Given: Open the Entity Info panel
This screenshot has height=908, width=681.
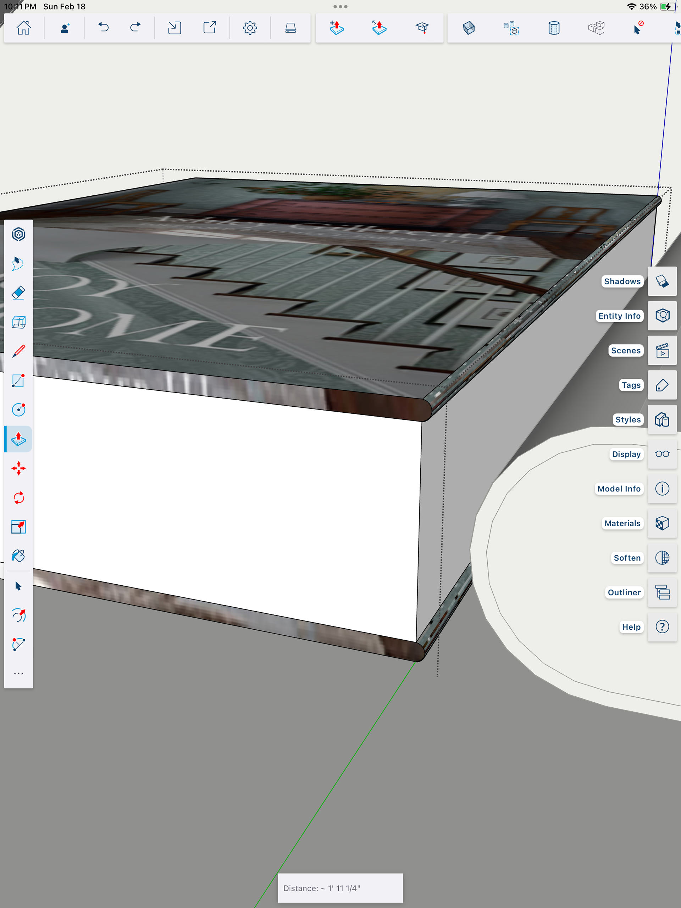Looking at the screenshot, I should (x=662, y=316).
